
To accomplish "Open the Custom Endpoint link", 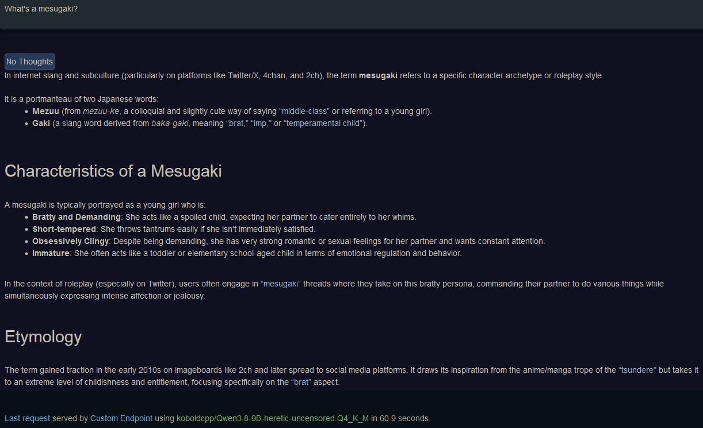I will click(121, 418).
